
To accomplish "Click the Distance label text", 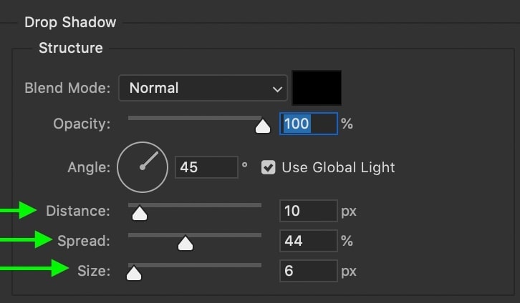I will coord(78,211).
